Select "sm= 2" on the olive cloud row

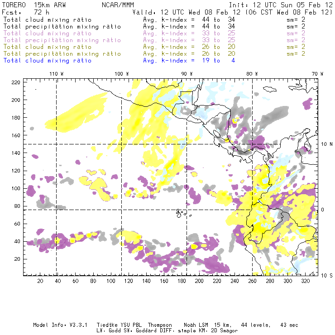tap(296, 47)
